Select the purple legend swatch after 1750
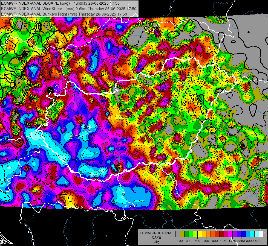 point(235,234)
